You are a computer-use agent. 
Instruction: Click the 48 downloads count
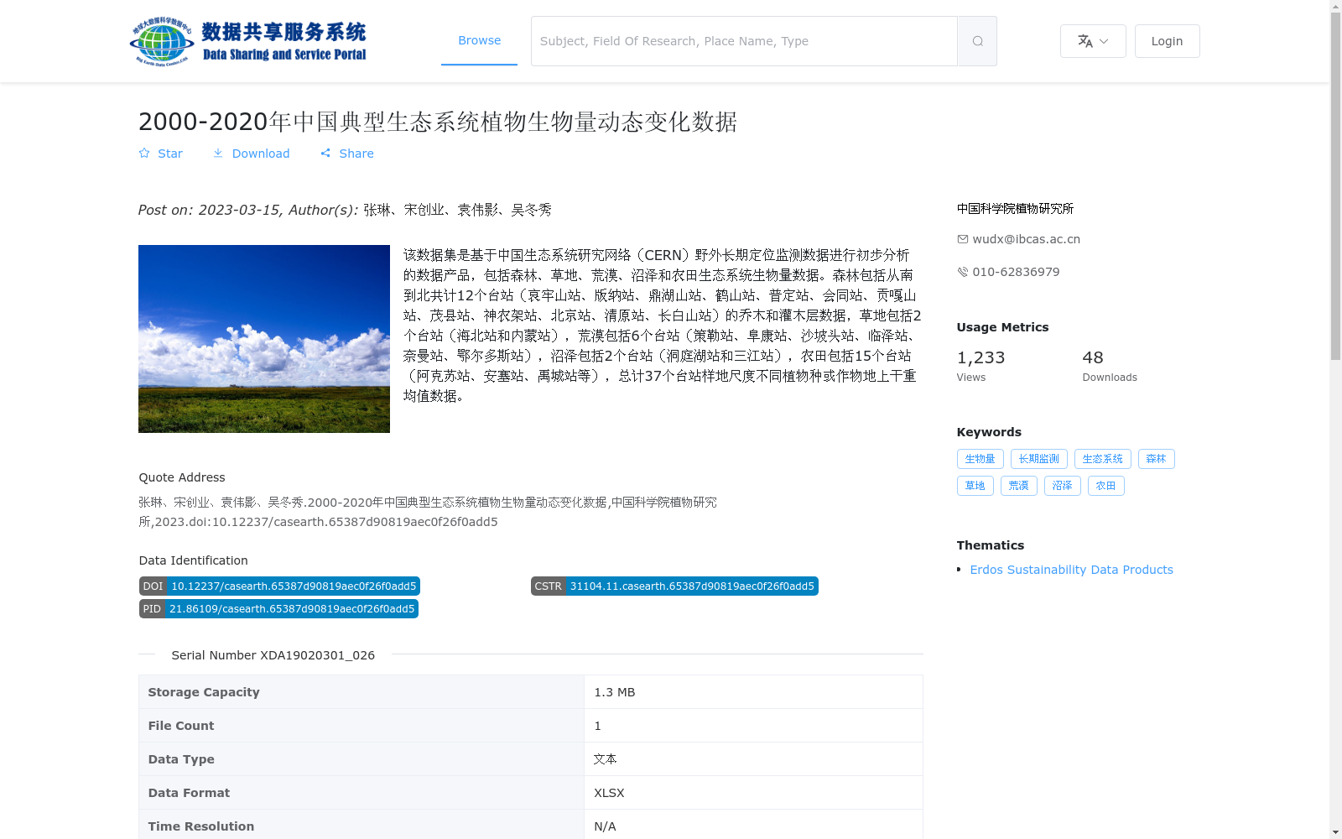1093,357
